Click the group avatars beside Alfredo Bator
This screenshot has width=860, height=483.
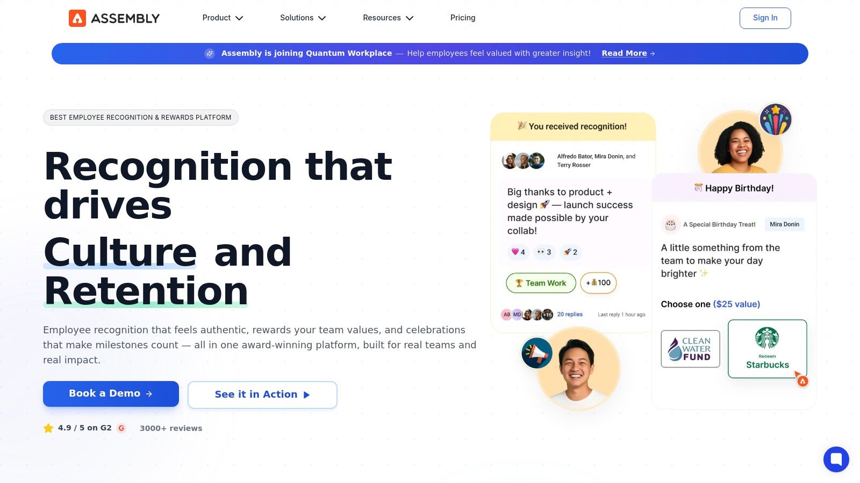pos(523,160)
